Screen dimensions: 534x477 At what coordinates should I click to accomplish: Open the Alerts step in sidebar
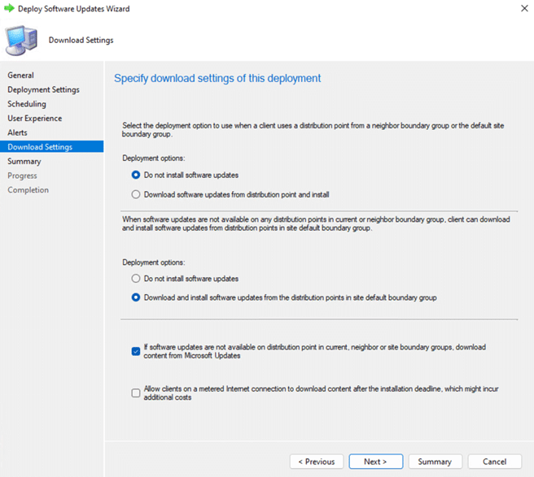(17, 132)
